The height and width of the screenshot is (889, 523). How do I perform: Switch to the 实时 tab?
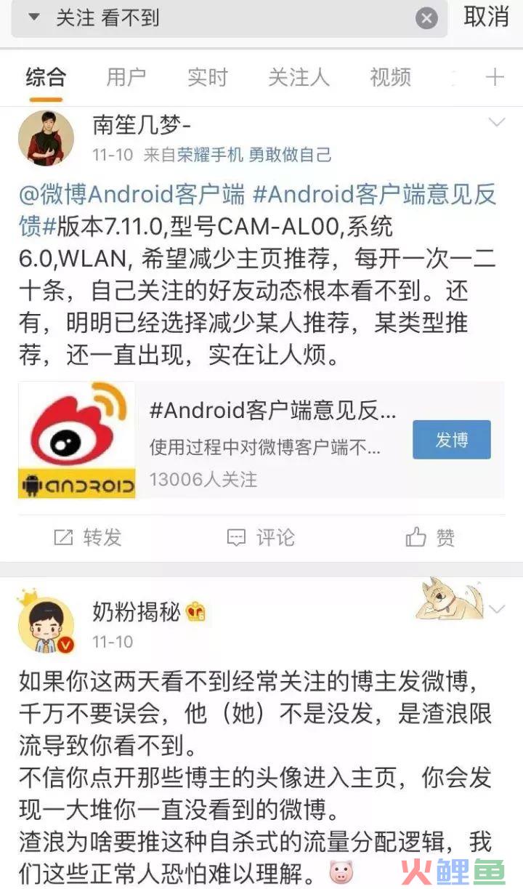(208, 77)
